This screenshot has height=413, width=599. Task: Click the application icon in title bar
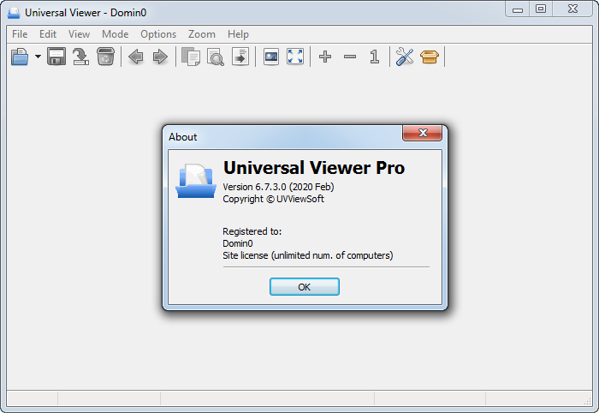click(x=14, y=13)
